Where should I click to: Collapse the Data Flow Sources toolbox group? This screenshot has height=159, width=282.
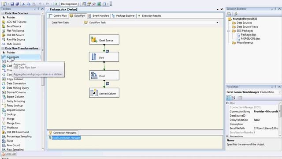click(3, 13)
